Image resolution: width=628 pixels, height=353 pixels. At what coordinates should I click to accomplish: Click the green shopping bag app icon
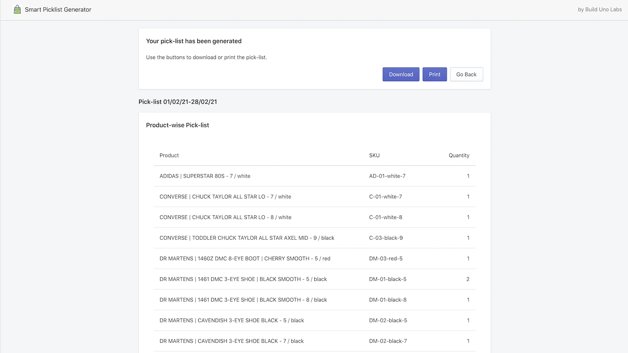click(x=17, y=9)
